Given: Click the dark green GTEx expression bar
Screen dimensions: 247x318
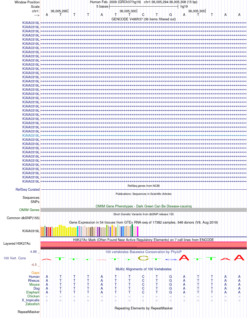Looking at the screenshot, I should pos(132,230).
